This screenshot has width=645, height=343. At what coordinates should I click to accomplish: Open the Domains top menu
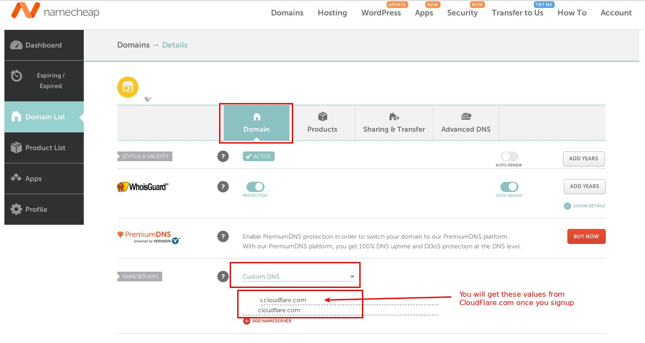[287, 13]
